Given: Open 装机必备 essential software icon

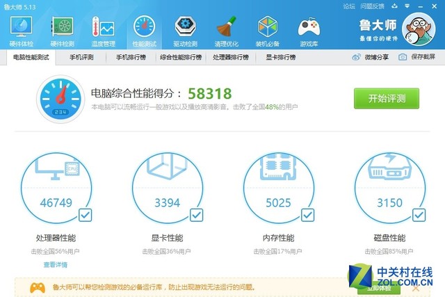Looking at the screenshot, I should [268, 29].
